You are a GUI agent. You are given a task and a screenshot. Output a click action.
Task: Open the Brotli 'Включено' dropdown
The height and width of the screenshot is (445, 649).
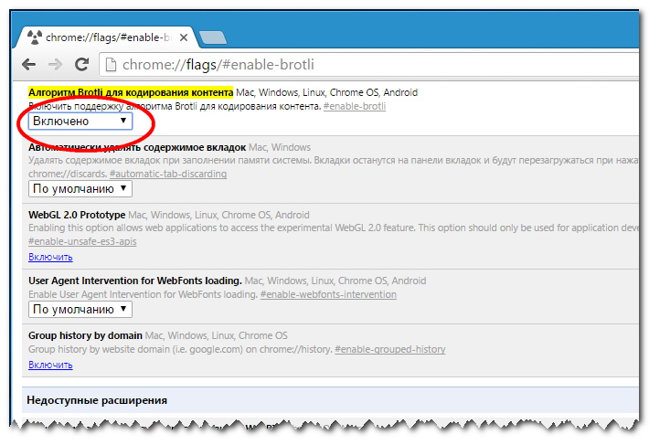click(x=80, y=122)
